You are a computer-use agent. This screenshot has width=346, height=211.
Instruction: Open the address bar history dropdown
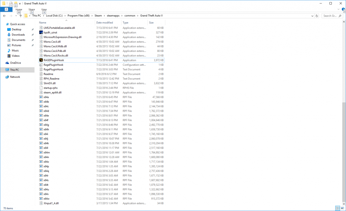click(312, 16)
